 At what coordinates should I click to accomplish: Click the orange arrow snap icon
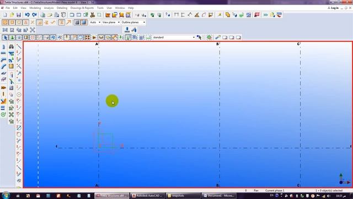tap(68, 22)
